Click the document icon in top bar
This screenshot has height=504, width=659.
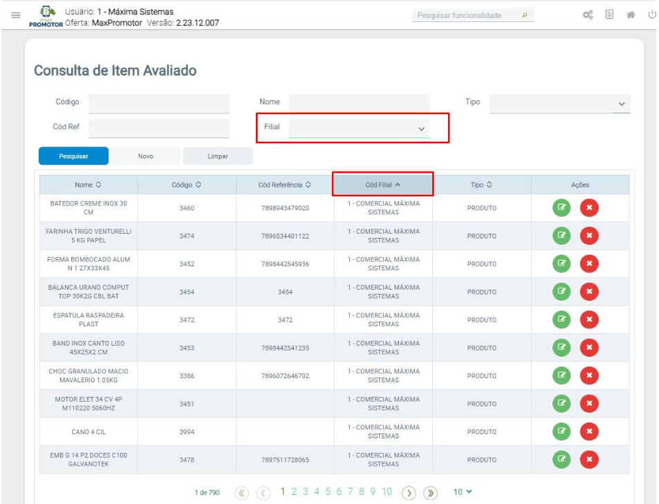(x=610, y=15)
